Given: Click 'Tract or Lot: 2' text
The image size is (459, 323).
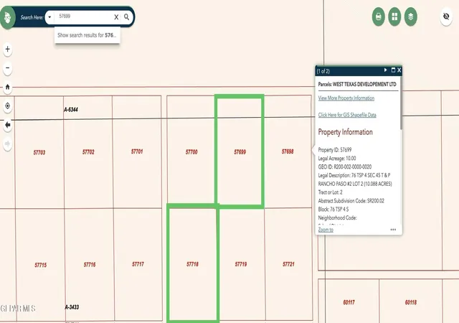Looking at the screenshot, I should tap(330, 192).
